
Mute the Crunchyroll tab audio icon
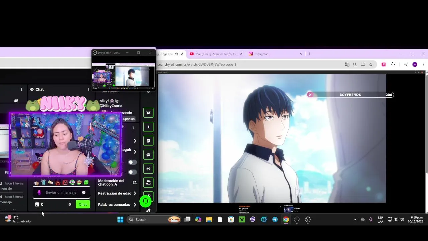(176, 54)
